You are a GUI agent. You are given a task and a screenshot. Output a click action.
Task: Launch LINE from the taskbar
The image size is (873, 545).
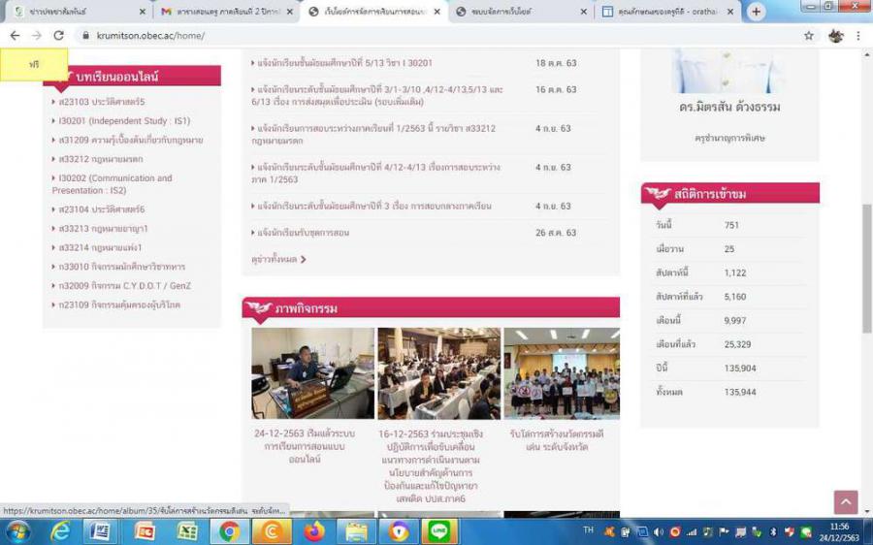pyautogui.click(x=439, y=531)
